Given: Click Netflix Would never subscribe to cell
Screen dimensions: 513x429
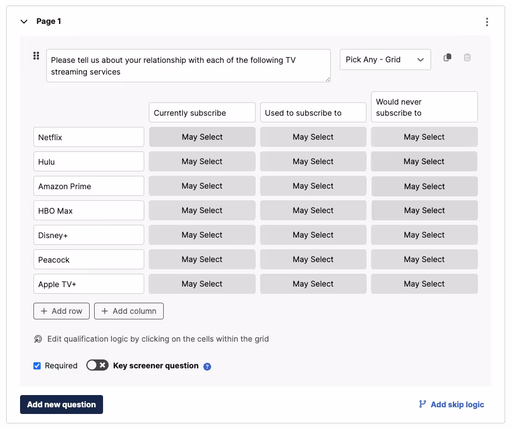Looking at the screenshot, I should pos(424,137).
